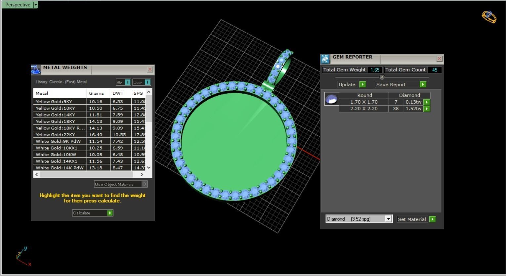Image resolution: width=506 pixels, height=276 pixels.
Task: Click the 2.20 X 2.20 gem size cell
Action: pos(364,109)
